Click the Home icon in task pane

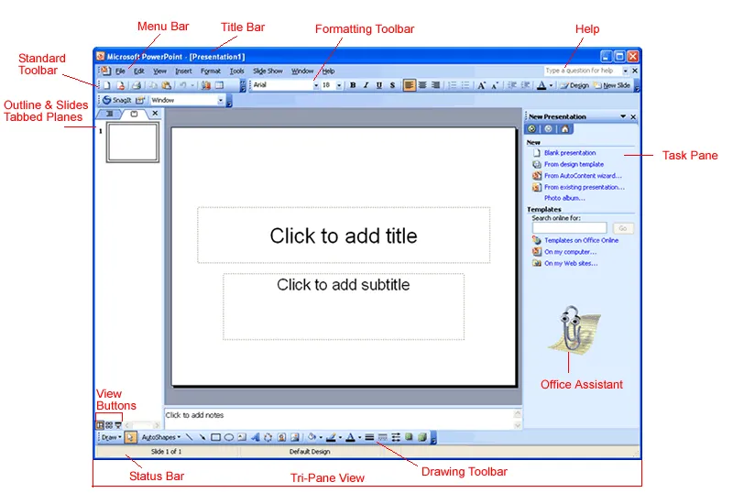564,129
